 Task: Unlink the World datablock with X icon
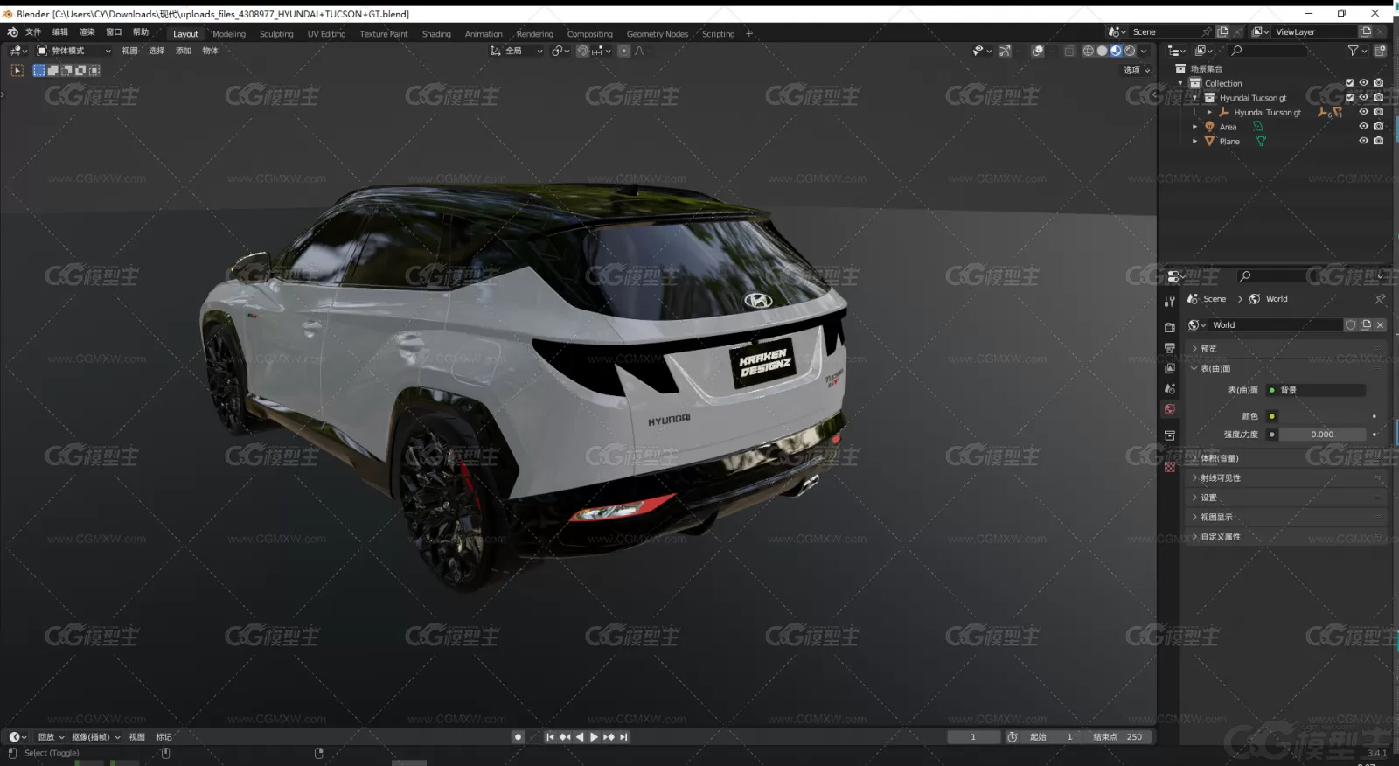1381,324
